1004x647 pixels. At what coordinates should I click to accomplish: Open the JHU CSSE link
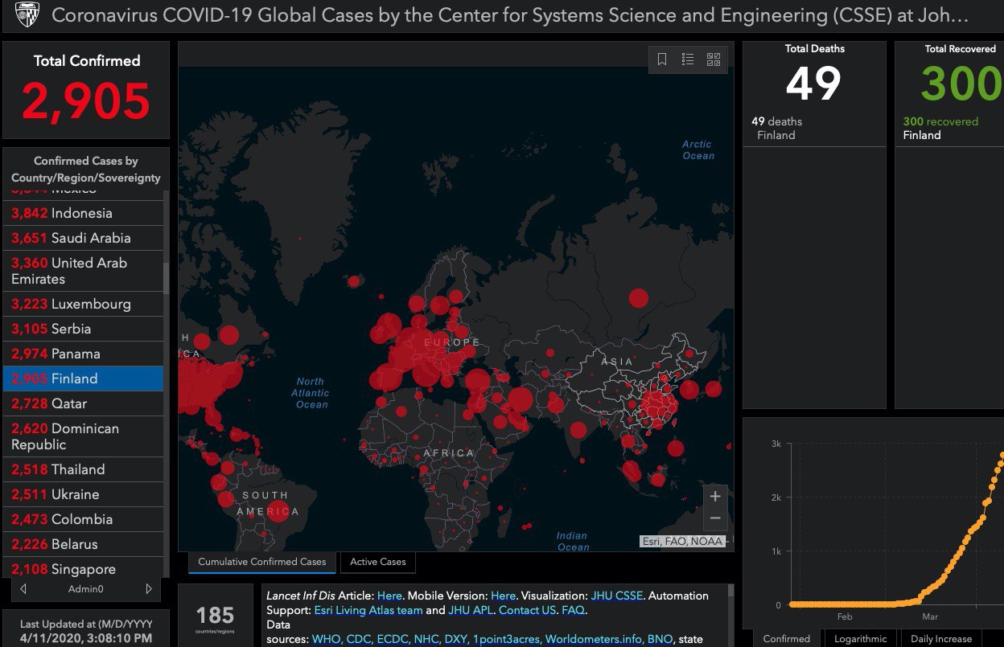(x=617, y=596)
